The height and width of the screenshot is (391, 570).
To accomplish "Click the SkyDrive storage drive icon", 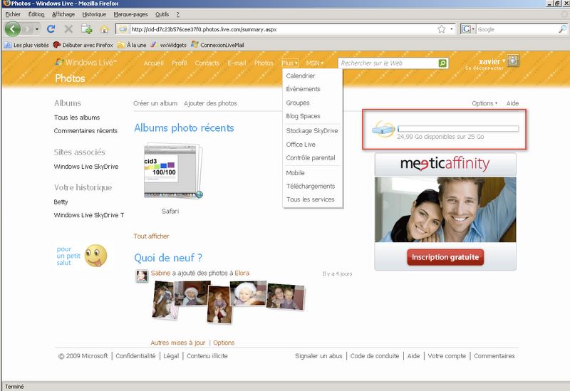I will click(383, 129).
